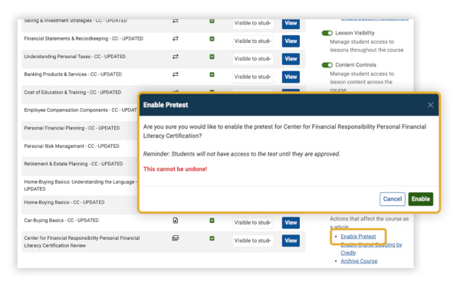Toggle checkbox for Financial Statements & Recordkeeping

click(x=212, y=39)
